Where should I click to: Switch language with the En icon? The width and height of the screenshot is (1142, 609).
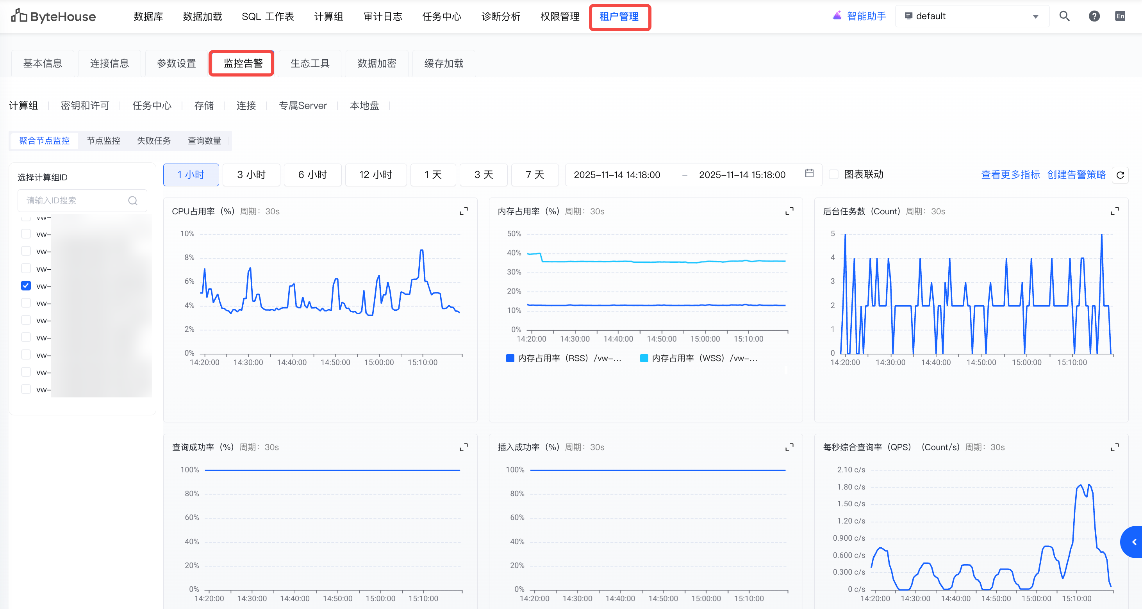[1120, 16]
